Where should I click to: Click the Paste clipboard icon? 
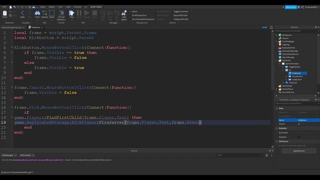point(4,13)
